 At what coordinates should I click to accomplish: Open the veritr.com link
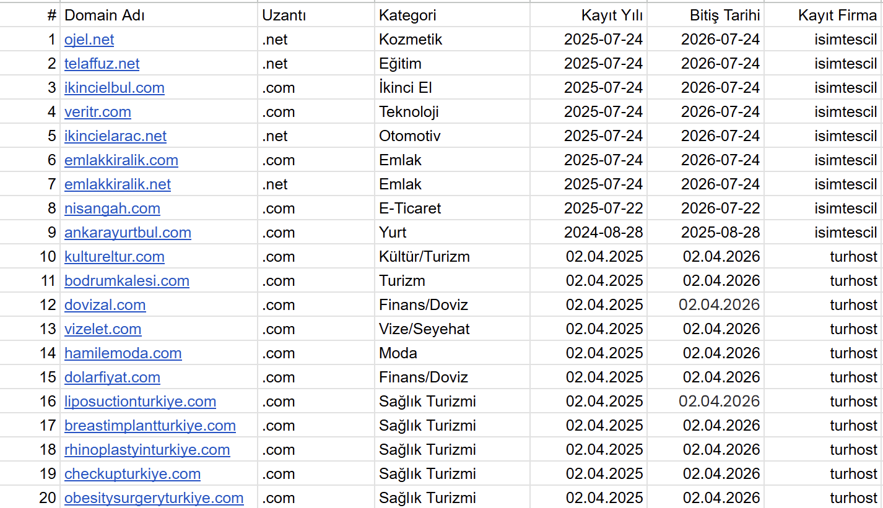tap(98, 112)
